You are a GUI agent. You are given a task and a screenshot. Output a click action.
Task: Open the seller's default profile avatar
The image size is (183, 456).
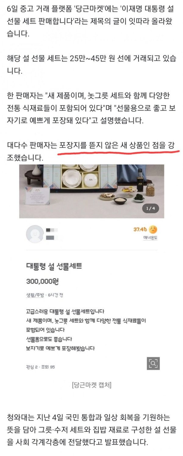[35, 234]
